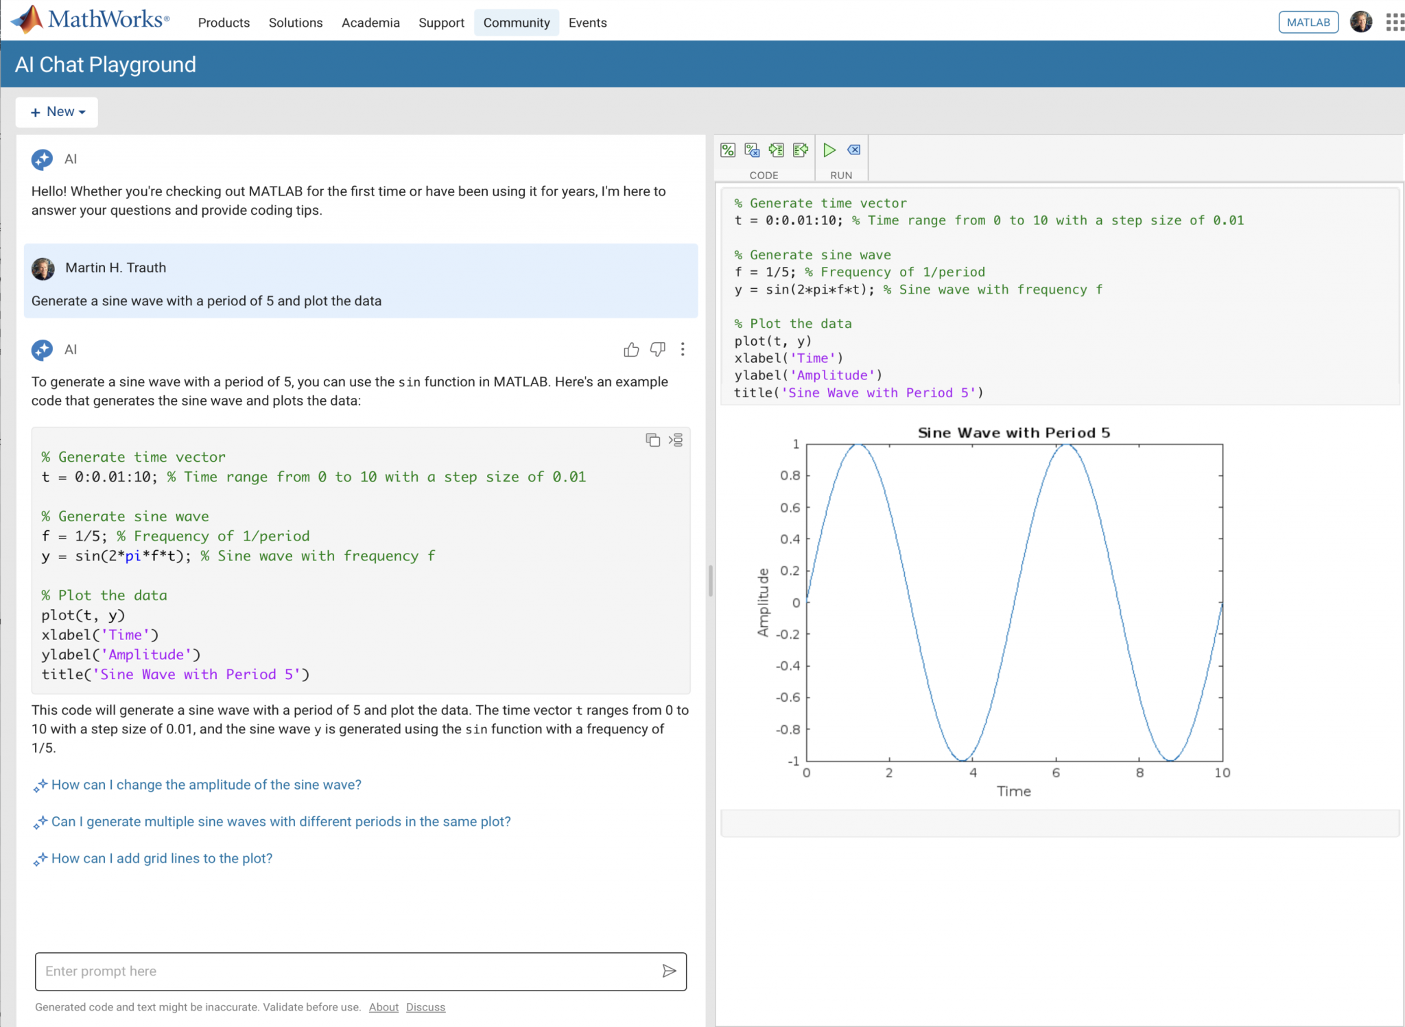This screenshot has width=1405, height=1027.
Task: Click the Comment code icon
Action: pyautogui.click(x=728, y=150)
